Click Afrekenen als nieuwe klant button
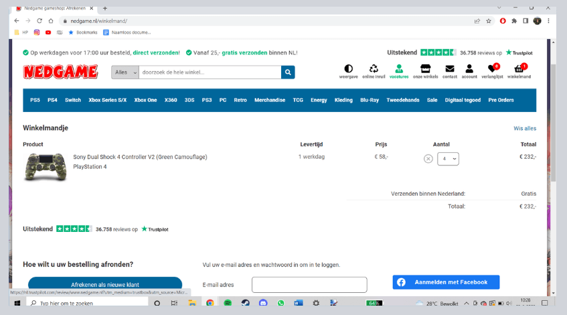 click(x=105, y=284)
